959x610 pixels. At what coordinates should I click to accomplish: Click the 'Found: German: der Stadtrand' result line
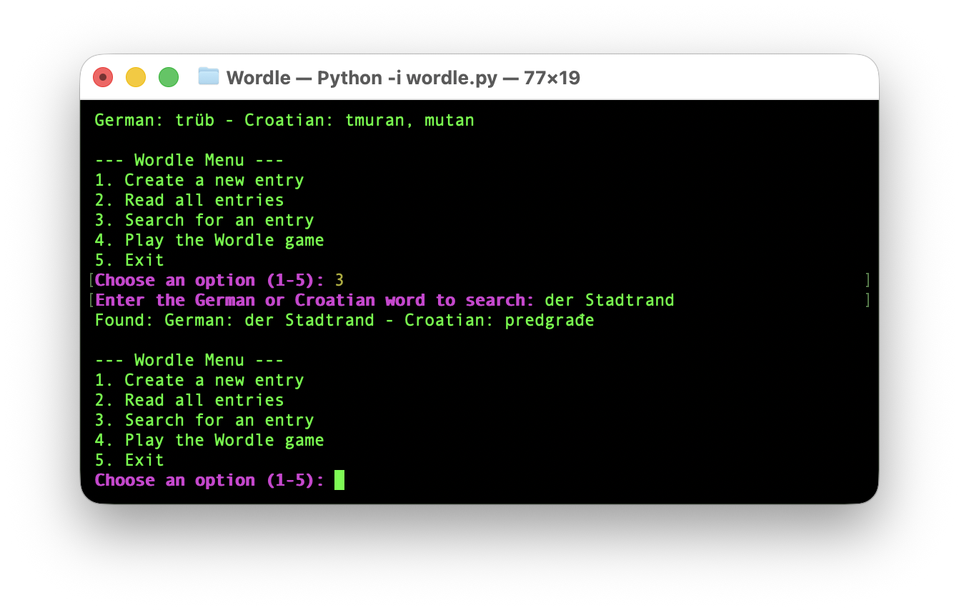click(x=234, y=320)
